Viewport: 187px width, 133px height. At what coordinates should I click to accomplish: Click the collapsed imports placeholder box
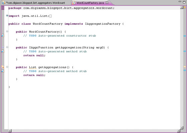click(50, 16)
